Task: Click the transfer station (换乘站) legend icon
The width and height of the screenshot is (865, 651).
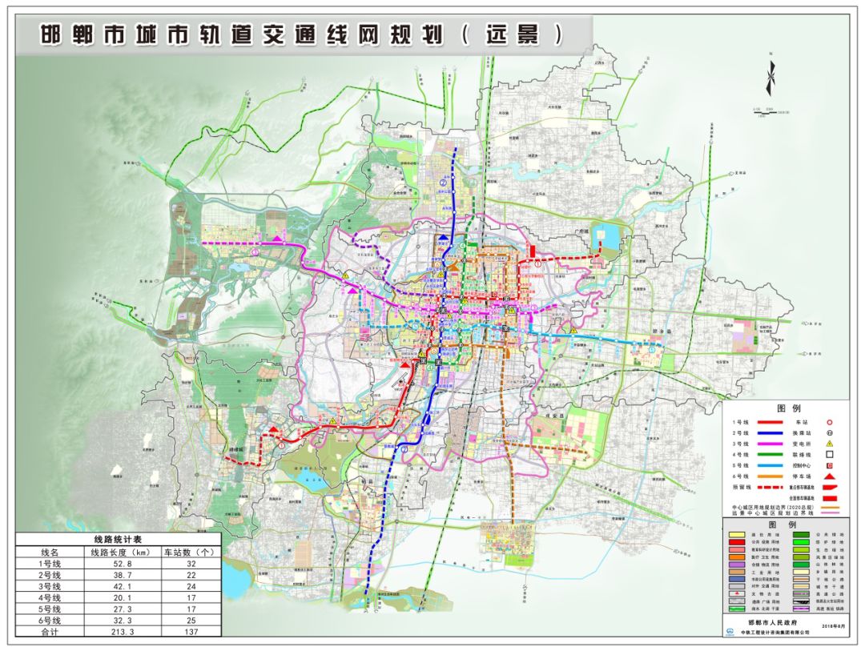Action: pyautogui.click(x=830, y=432)
